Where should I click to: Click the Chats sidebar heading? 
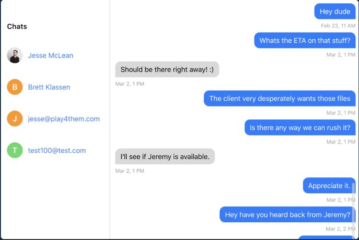[17, 27]
